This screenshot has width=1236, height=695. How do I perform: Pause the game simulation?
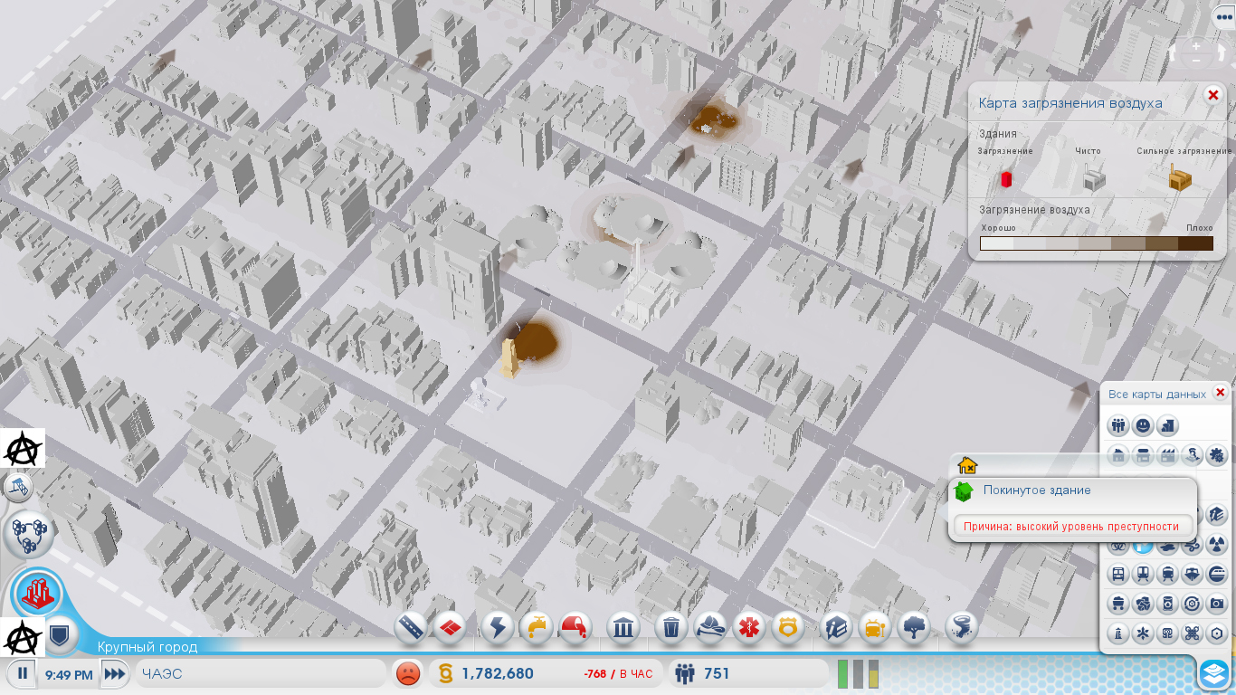click(x=23, y=673)
